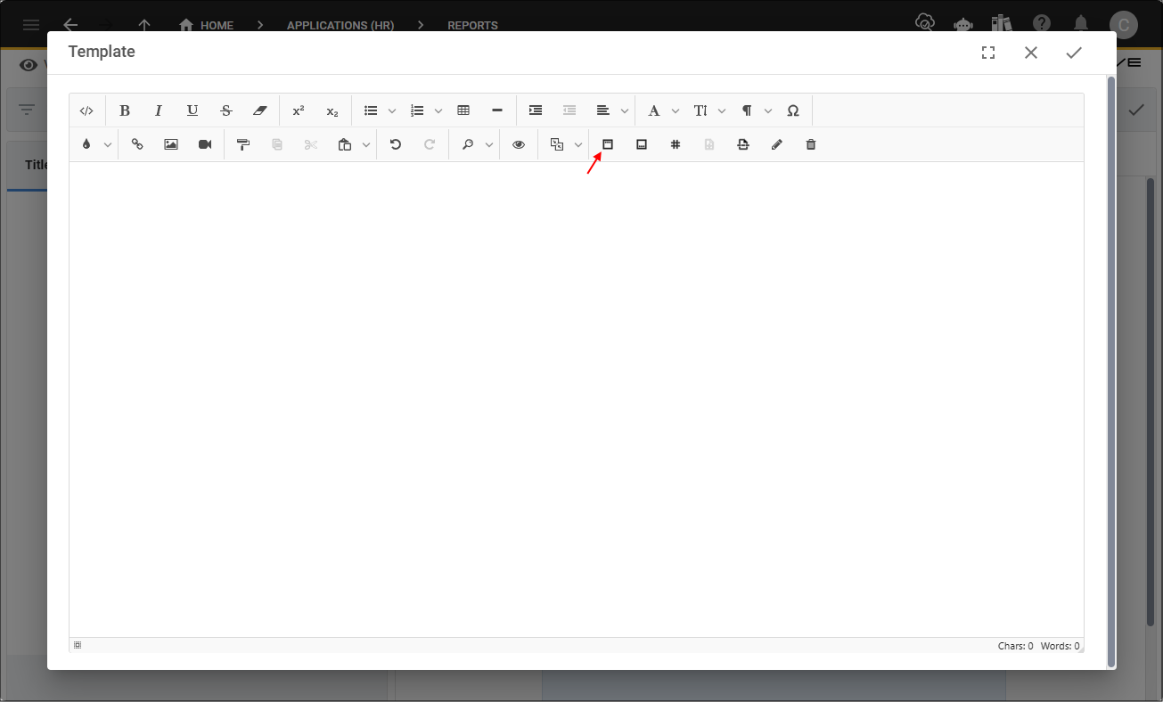1163x702 pixels.
Task: Open the text alignment dropdown
Action: 624,110
